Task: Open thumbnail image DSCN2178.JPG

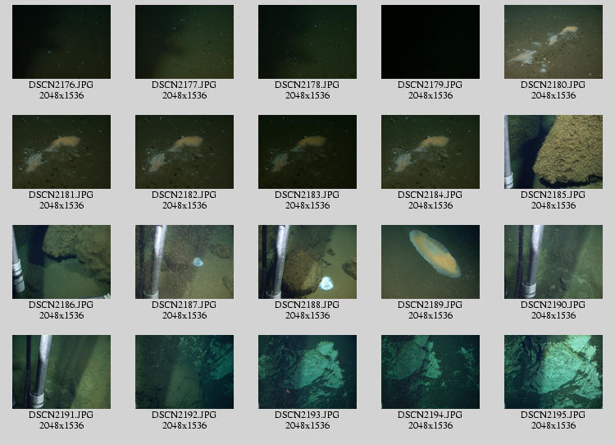Action: pyautogui.click(x=307, y=42)
